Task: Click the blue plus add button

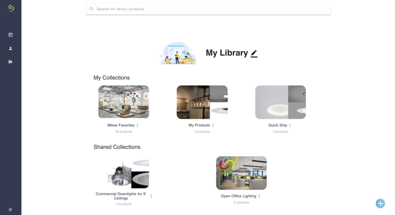Action: tap(380, 203)
